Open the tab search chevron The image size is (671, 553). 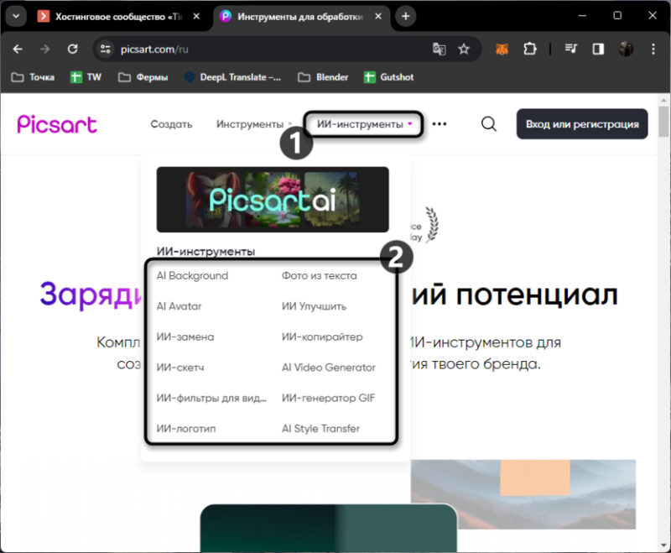pyautogui.click(x=16, y=16)
